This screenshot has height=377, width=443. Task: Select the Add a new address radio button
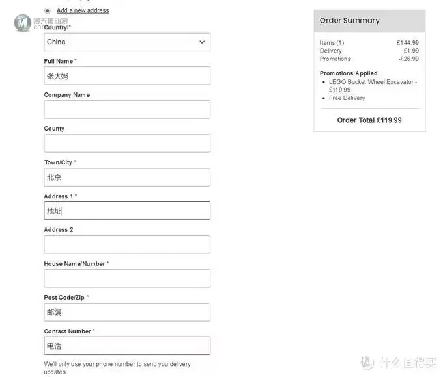[x=48, y=10]
